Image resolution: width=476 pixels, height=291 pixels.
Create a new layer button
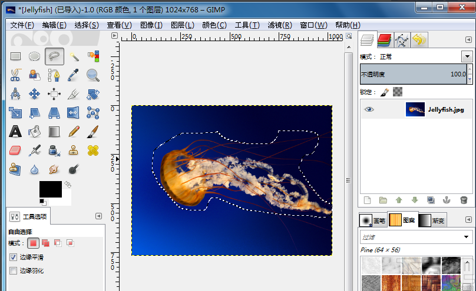coord(368,200)
